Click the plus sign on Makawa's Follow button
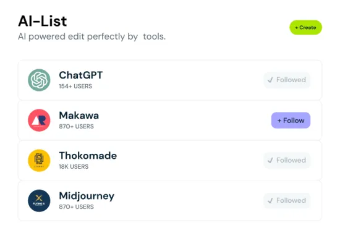The height and width of the screenshot is (238, 340). click(x=279, y=121)
